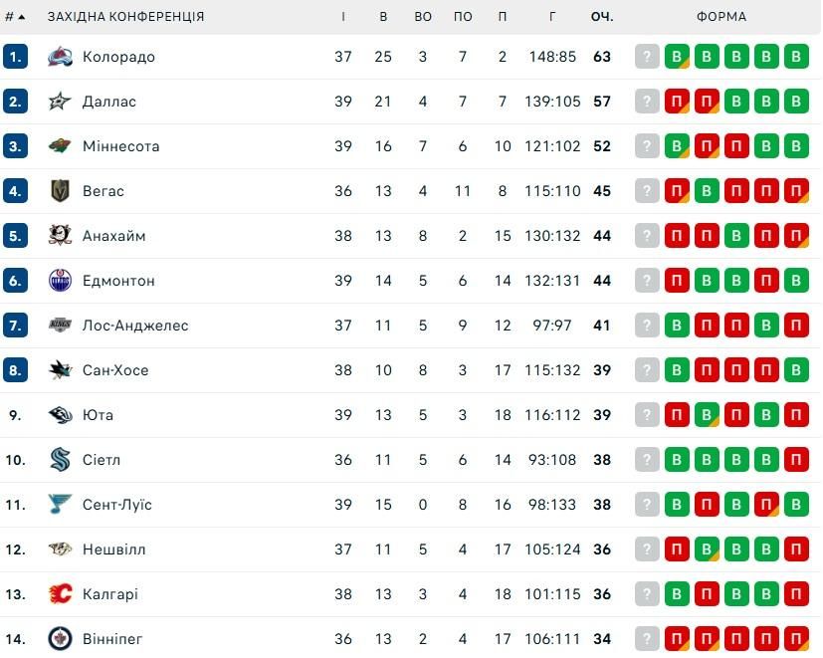Click the Calgary Flames logo

pyautogui.click(x=61, y=594)
